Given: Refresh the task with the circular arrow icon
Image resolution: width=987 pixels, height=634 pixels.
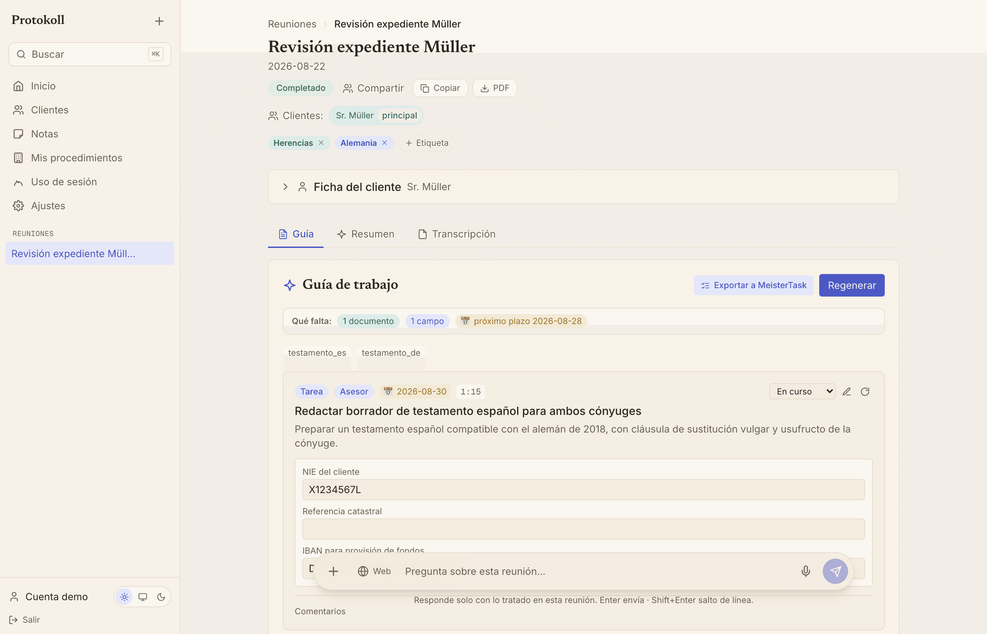Looking at the screenshot, I should 865,392.
